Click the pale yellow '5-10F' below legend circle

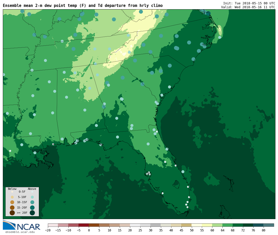click(12, 197)
